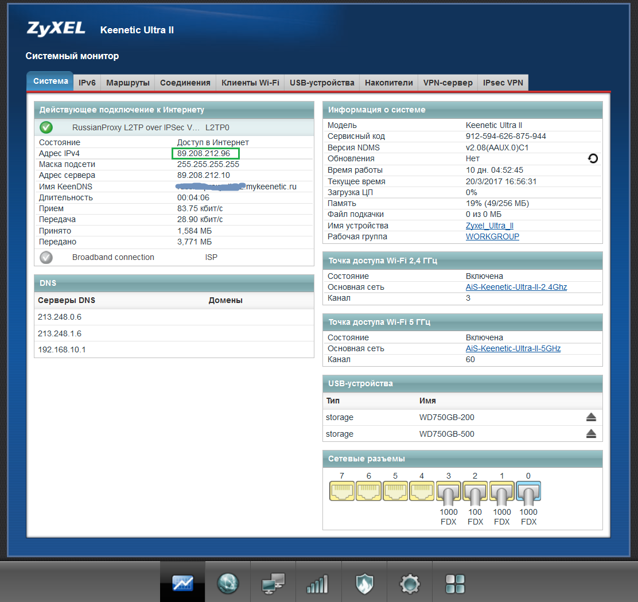Open the Маршруты tab

128,83
